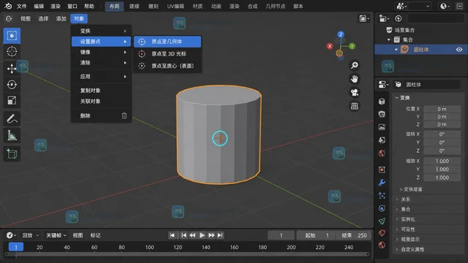Choose the Move tool in the toolbar
This screenshot has width=468, height=263.
(x=12, y=69)
